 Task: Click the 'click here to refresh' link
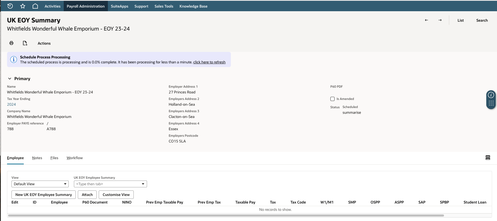tap(209, 62)
